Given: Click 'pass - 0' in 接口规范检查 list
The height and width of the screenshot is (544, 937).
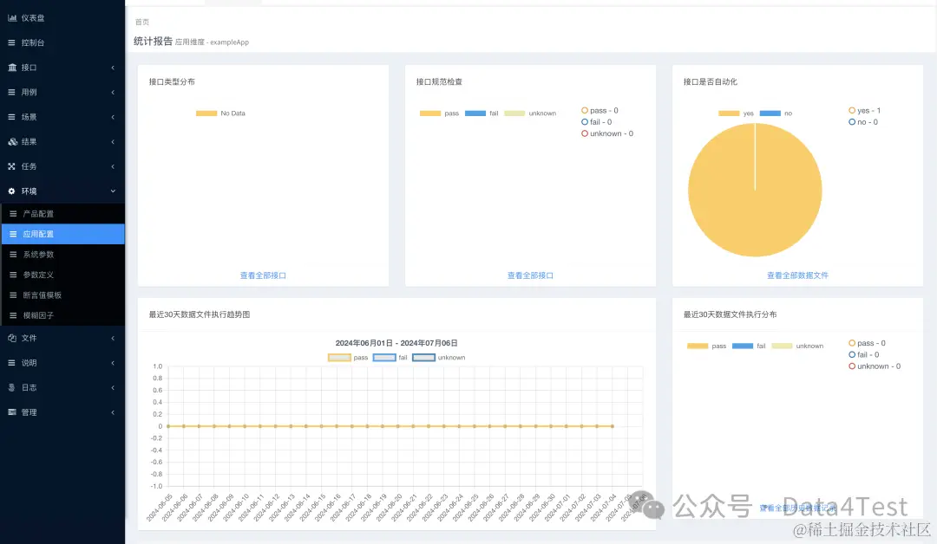Looking at the screenshot, I should [600, 110].
